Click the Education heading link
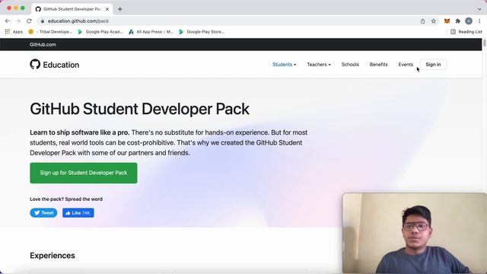Image resolution: width=487 pixels, height=274 pixels. pyautogui.click(x=61, y=65)
